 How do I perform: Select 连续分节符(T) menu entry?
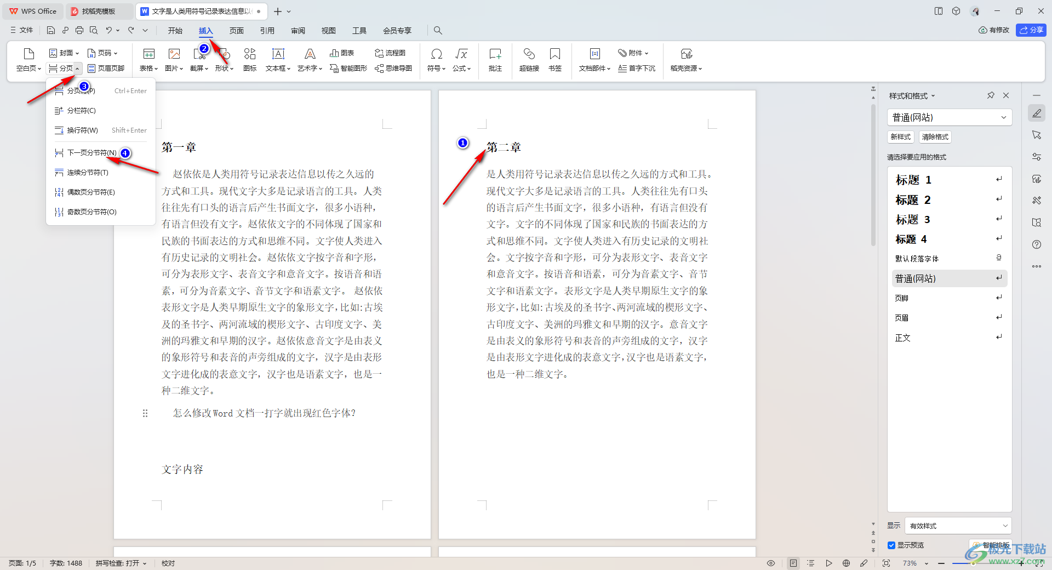tap(101, 172)
